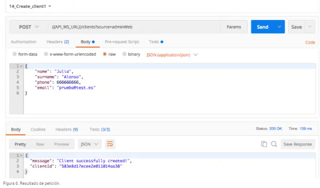
Task: Open the response Cookies tab
Action: coord(38,129)
